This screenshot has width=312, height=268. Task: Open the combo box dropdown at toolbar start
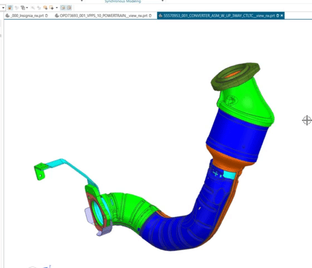(3, 8)
